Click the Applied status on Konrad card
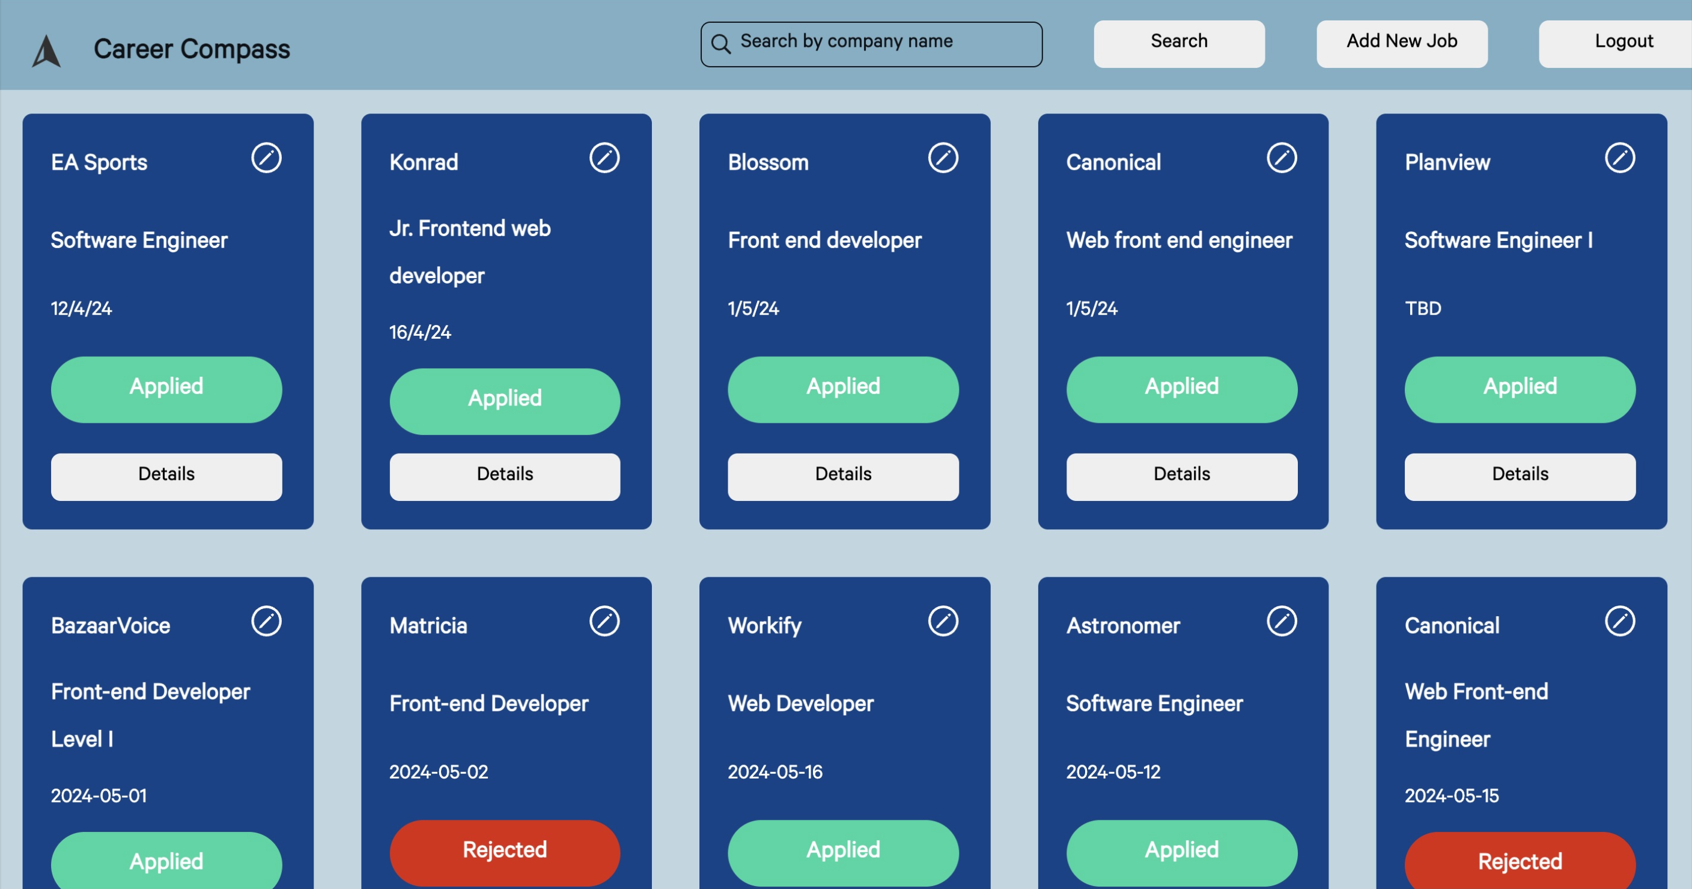1692x889 pixels. pyautogui.click(x=505, y=401)
